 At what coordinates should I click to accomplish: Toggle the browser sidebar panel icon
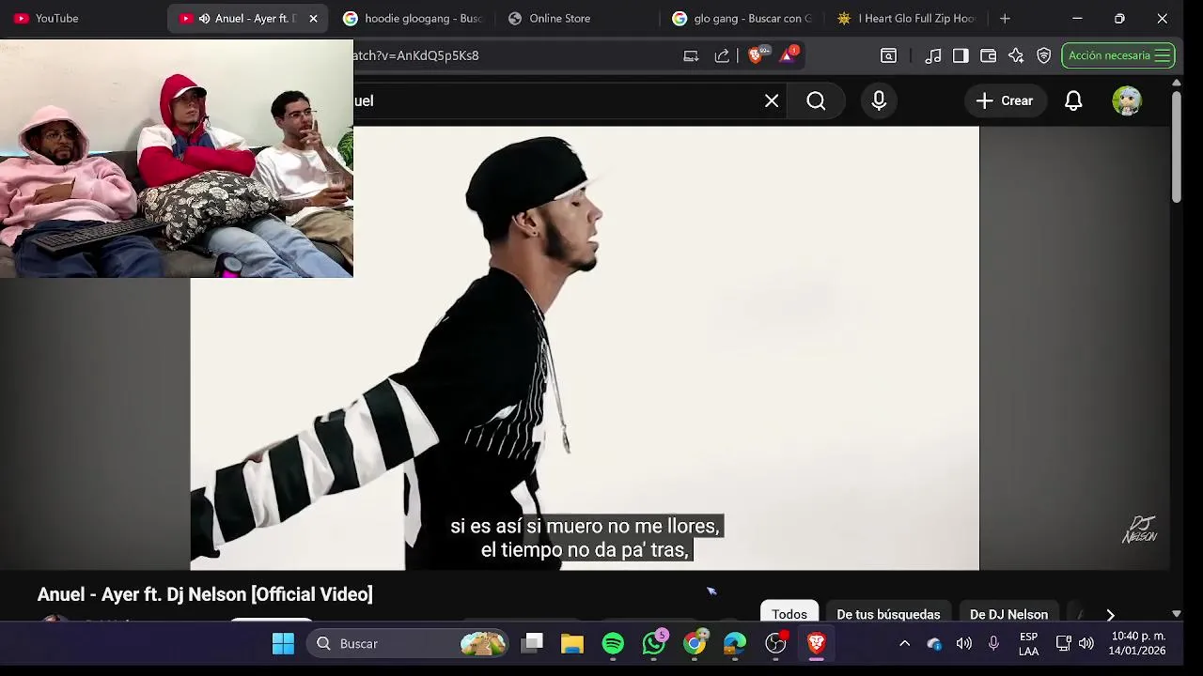point(961,55)
